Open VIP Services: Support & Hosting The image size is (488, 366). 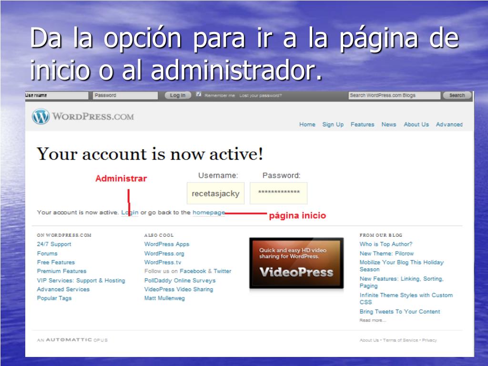[81, 280]
